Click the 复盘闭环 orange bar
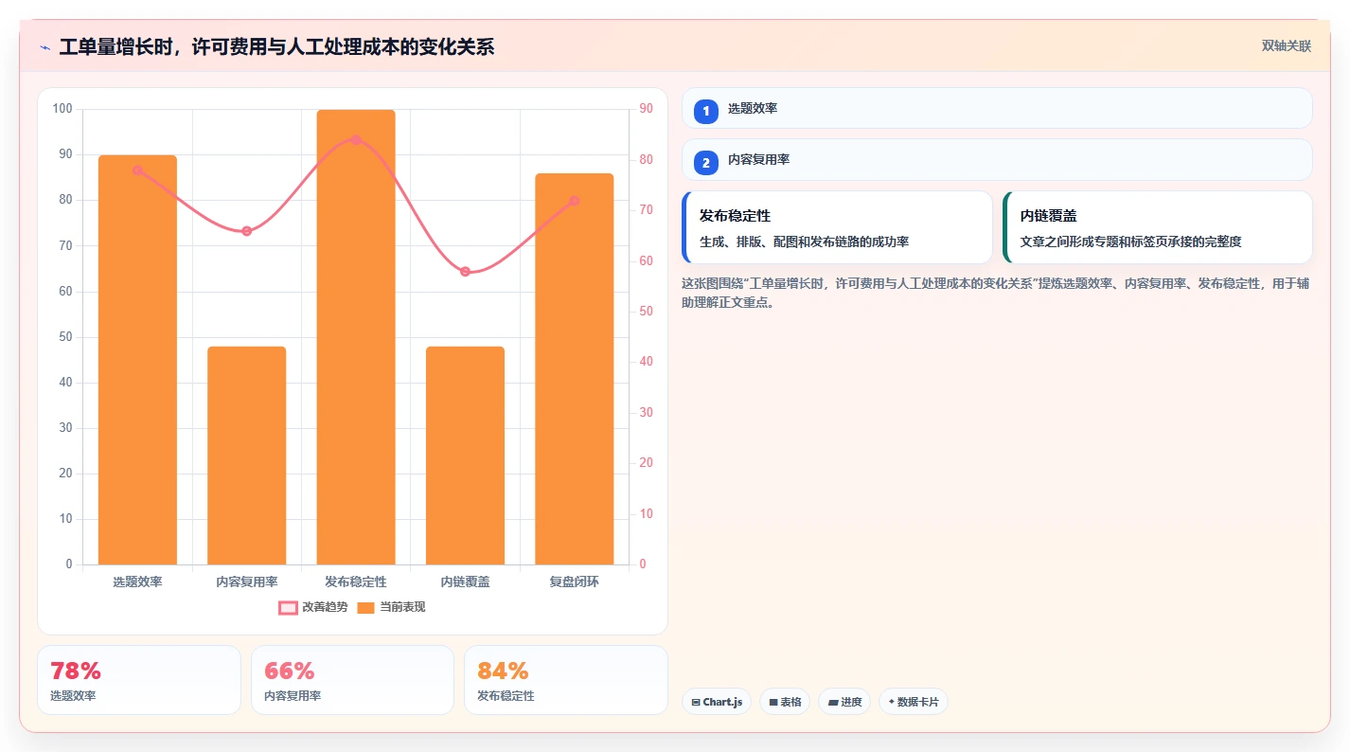1350x752 pixels. click(575, 369)
